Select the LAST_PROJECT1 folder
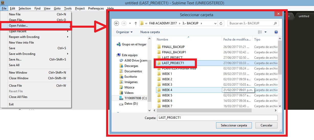The width and height of the screenshot is (314, 140). click(x=170, y=63)
